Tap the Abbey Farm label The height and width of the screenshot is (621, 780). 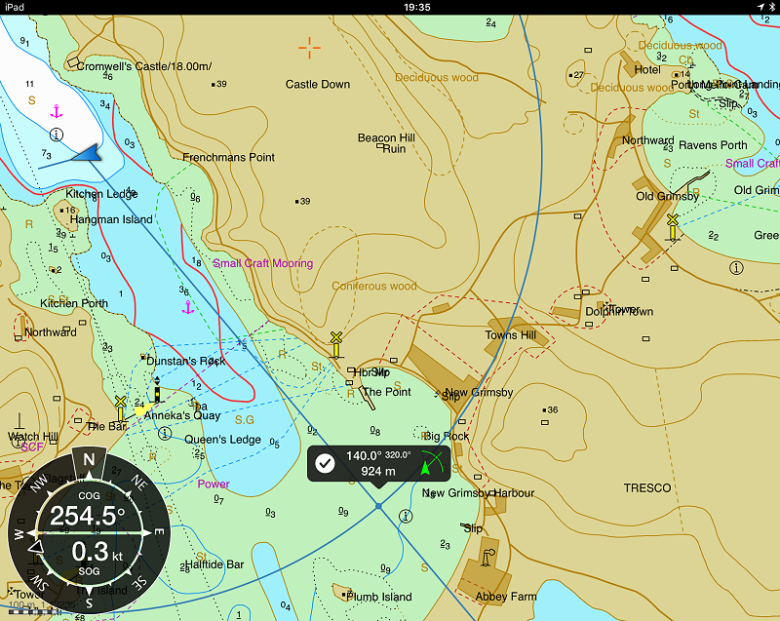point(506,596)
